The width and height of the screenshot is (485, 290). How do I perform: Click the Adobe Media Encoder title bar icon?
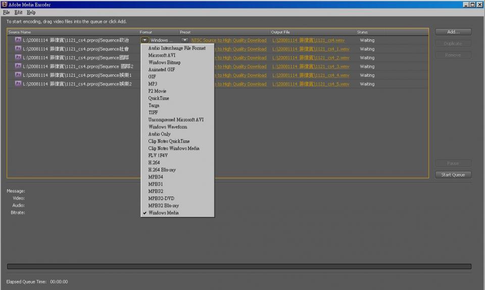[5, 5]
